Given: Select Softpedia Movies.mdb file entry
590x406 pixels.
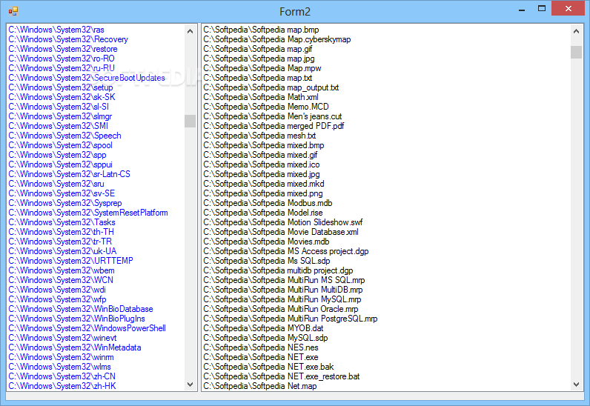Looking at the screenshot, I should (266, 242).
